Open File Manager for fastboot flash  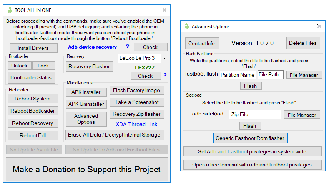tap(304, 75)
